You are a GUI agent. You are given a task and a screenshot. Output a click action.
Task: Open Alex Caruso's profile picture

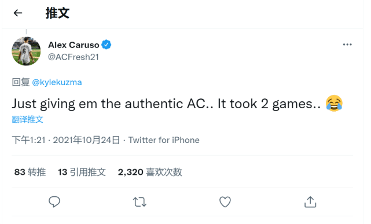tap(26, 51)
